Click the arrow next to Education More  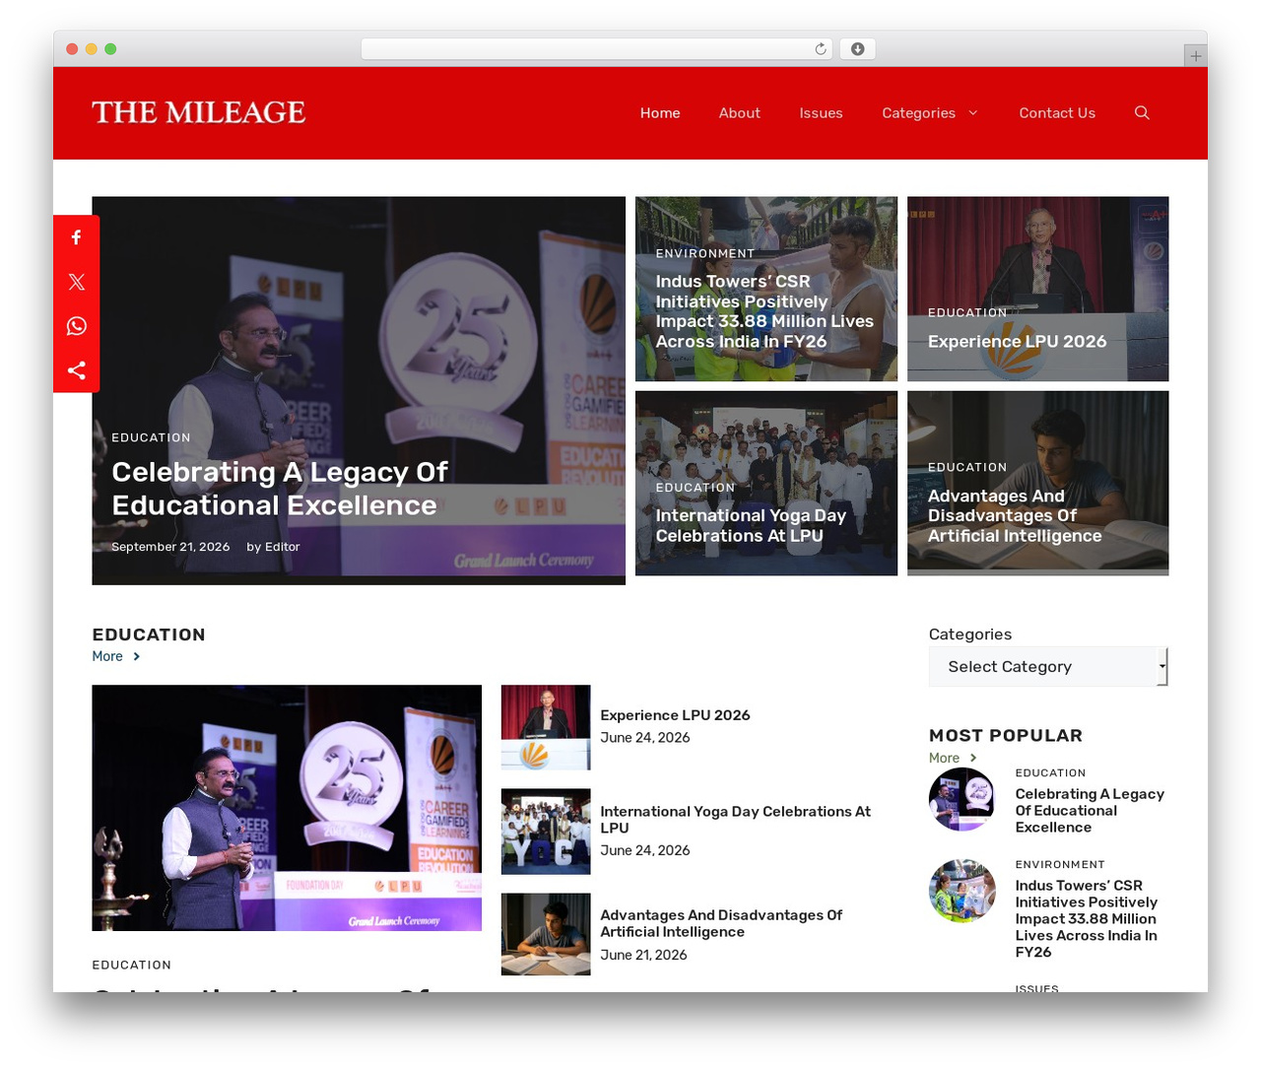tap(136, 656)
